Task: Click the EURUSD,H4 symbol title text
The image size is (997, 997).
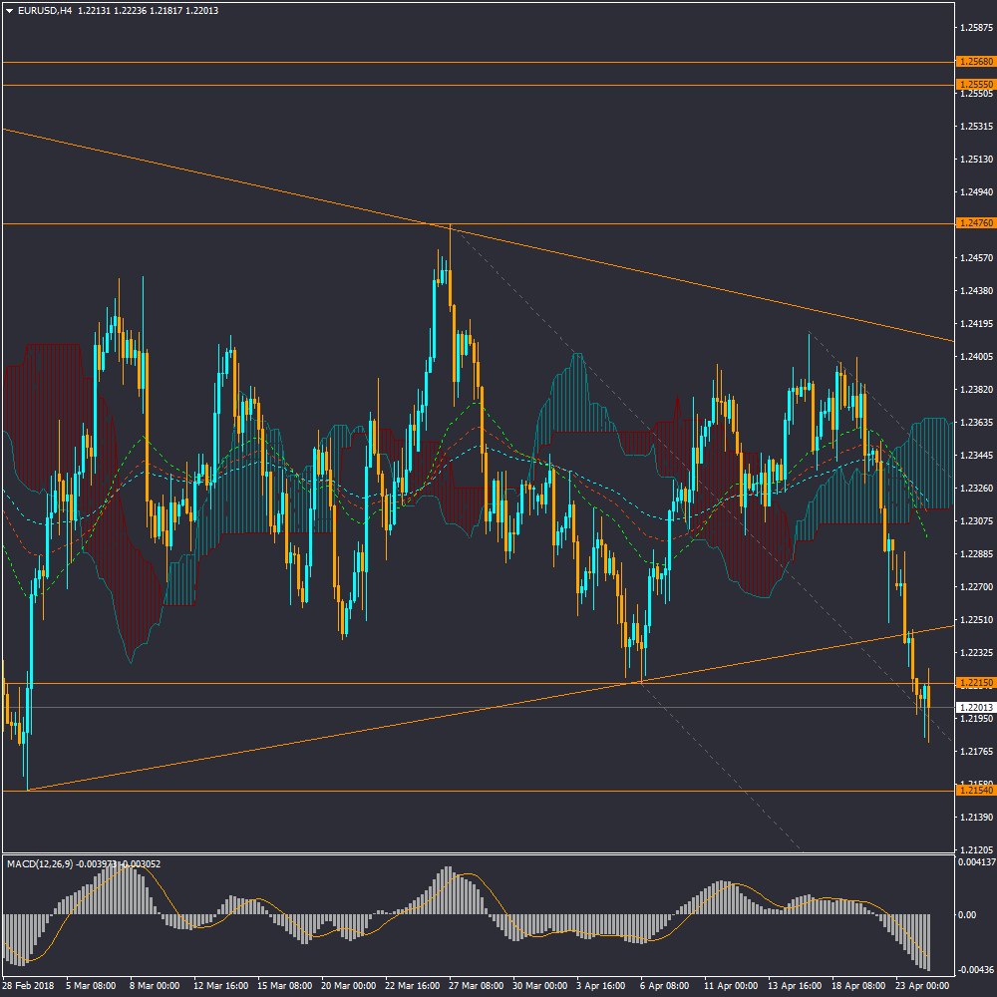Action: tap(45, 11)
